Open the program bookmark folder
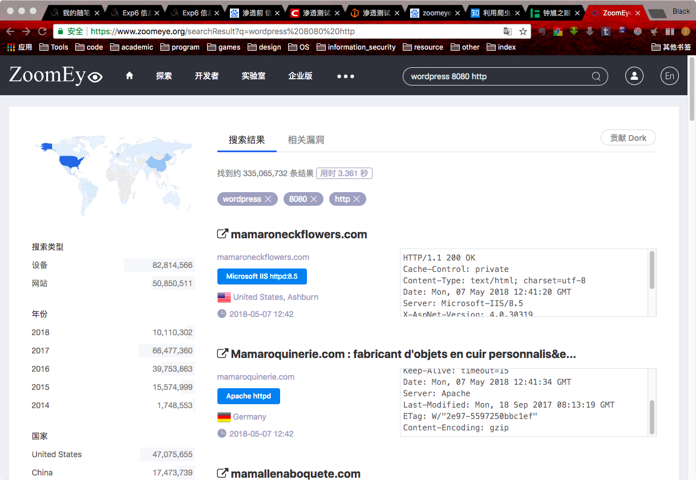The height and width of the screenshot is (480, 696). coord(180,47)
